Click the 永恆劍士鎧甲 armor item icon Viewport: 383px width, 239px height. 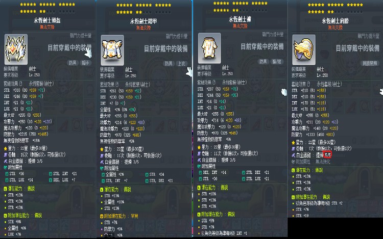point(112,50)
